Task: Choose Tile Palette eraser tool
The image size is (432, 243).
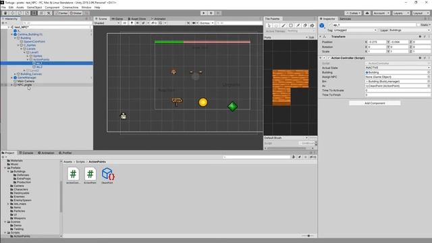Action: point(305,26)
